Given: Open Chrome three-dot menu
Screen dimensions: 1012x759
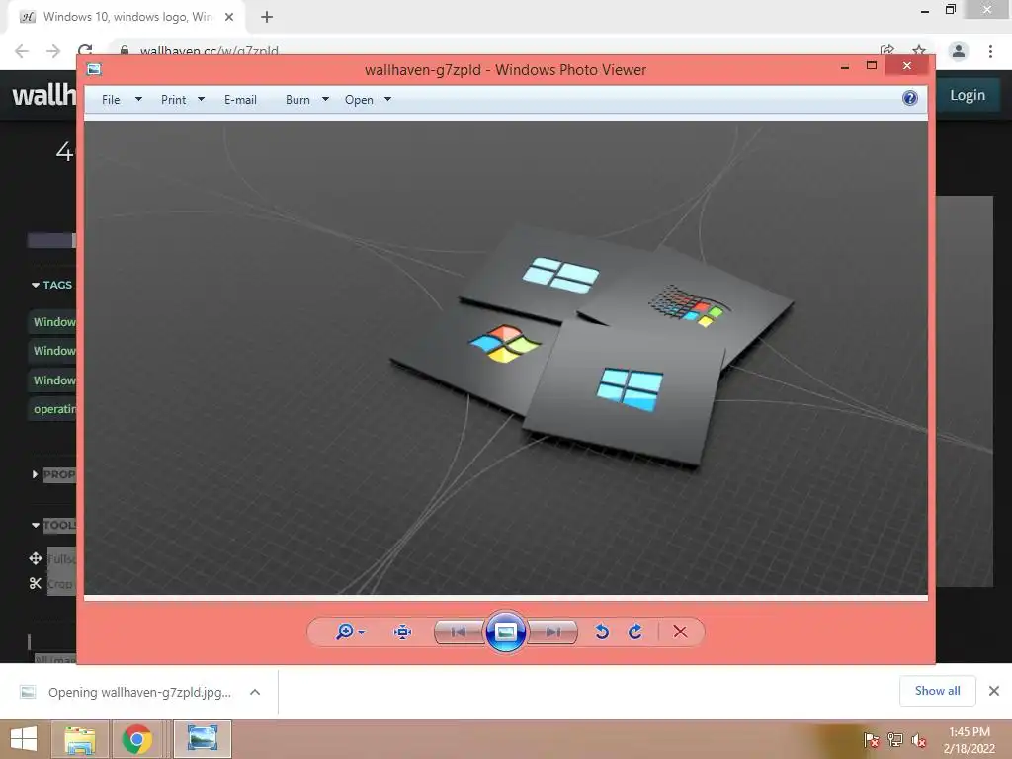Looking at the screenshot, I should [990, 51].
